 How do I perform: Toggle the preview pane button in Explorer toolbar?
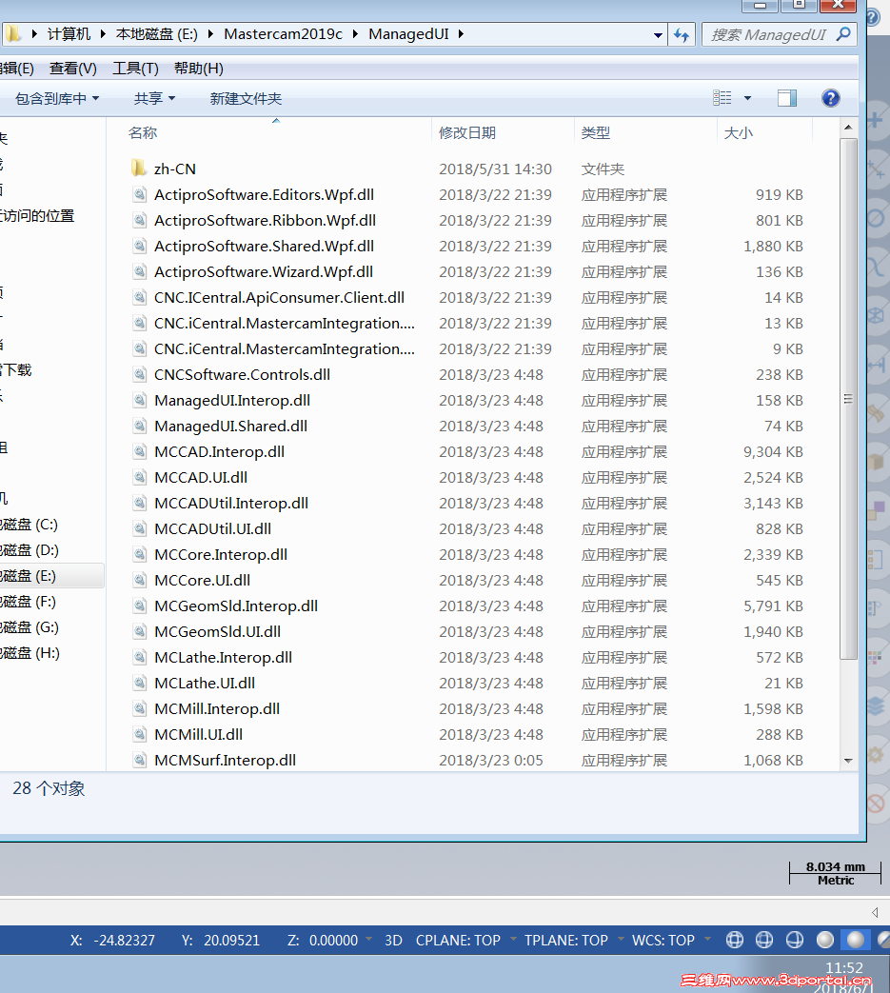[787, 98]
